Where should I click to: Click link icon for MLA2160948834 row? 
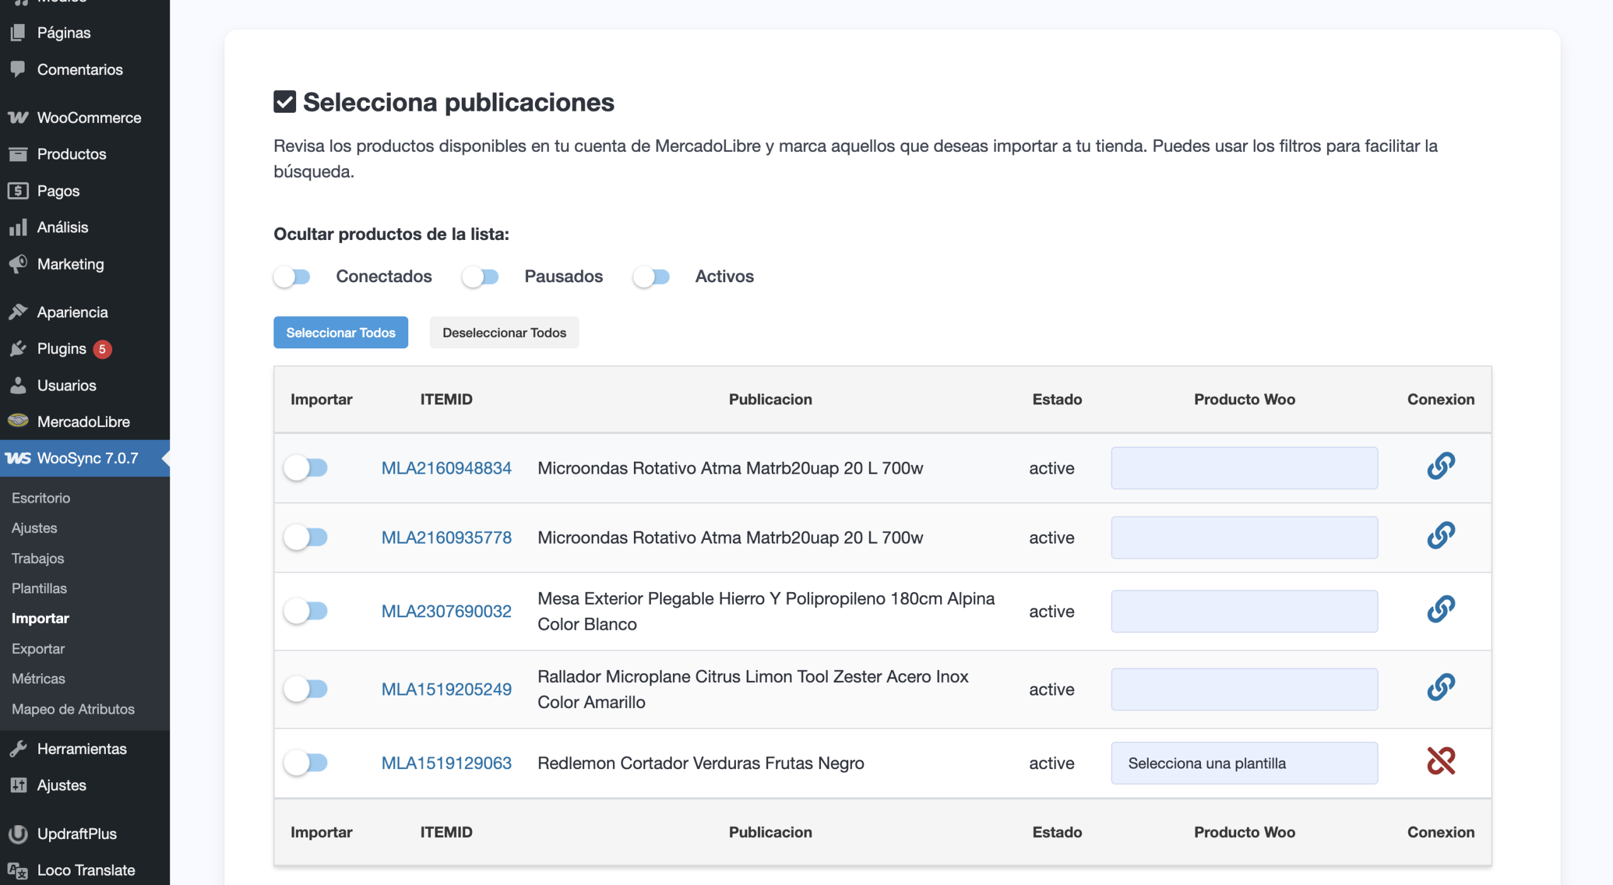click(1441, 466)
